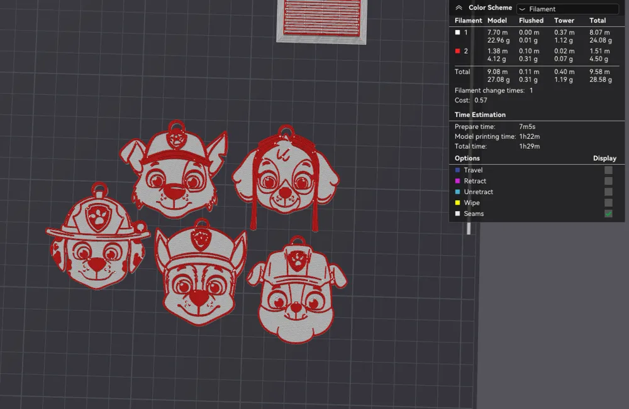The image size is (629, 409).
Task: Disable the Seams display checkbox
Action: [x=608, y=214]
